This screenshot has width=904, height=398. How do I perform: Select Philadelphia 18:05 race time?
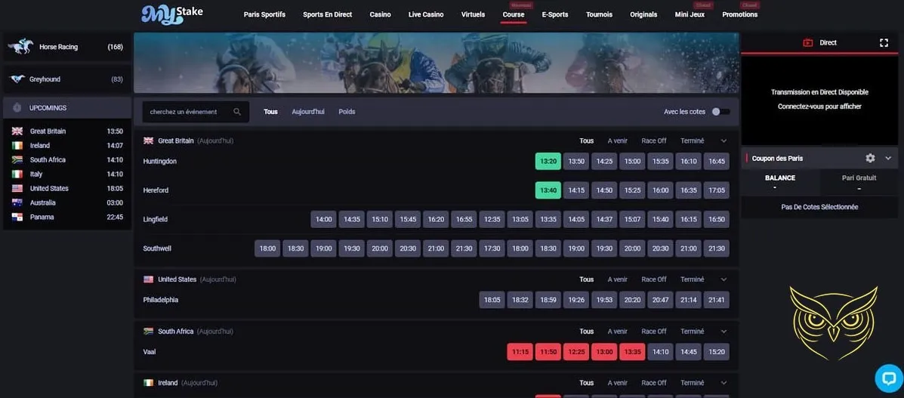(492, 300)
